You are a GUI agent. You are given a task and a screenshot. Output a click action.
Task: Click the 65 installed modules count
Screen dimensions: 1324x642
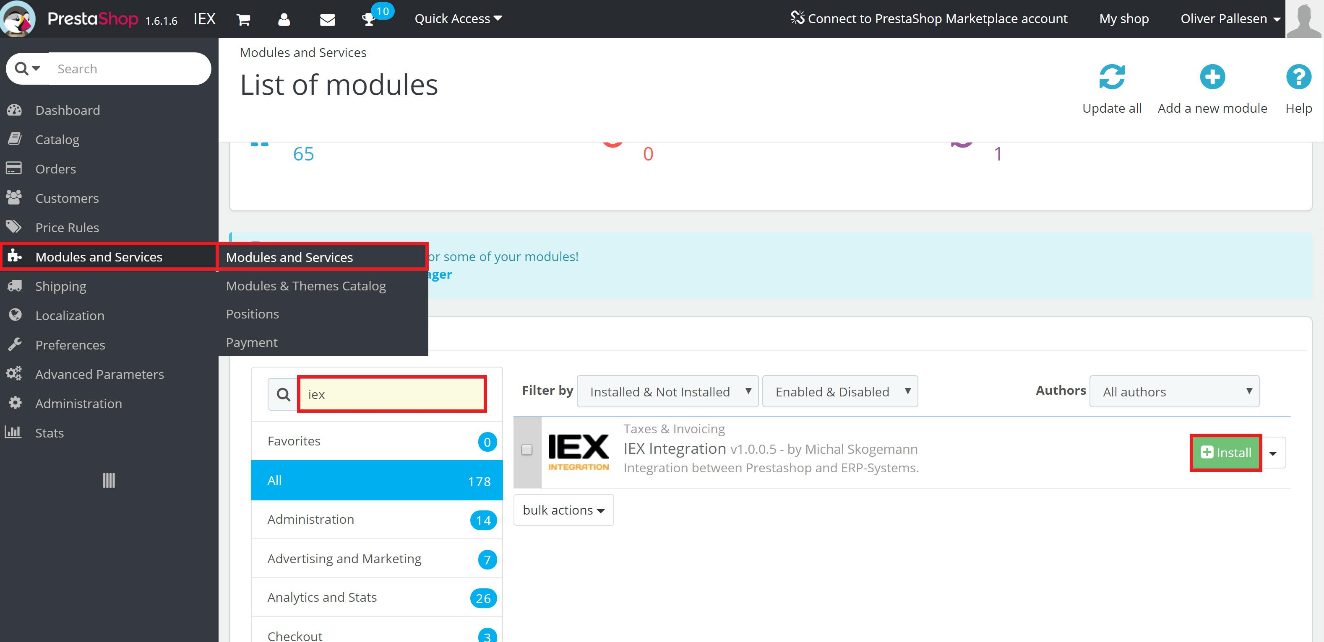(303, 154)
